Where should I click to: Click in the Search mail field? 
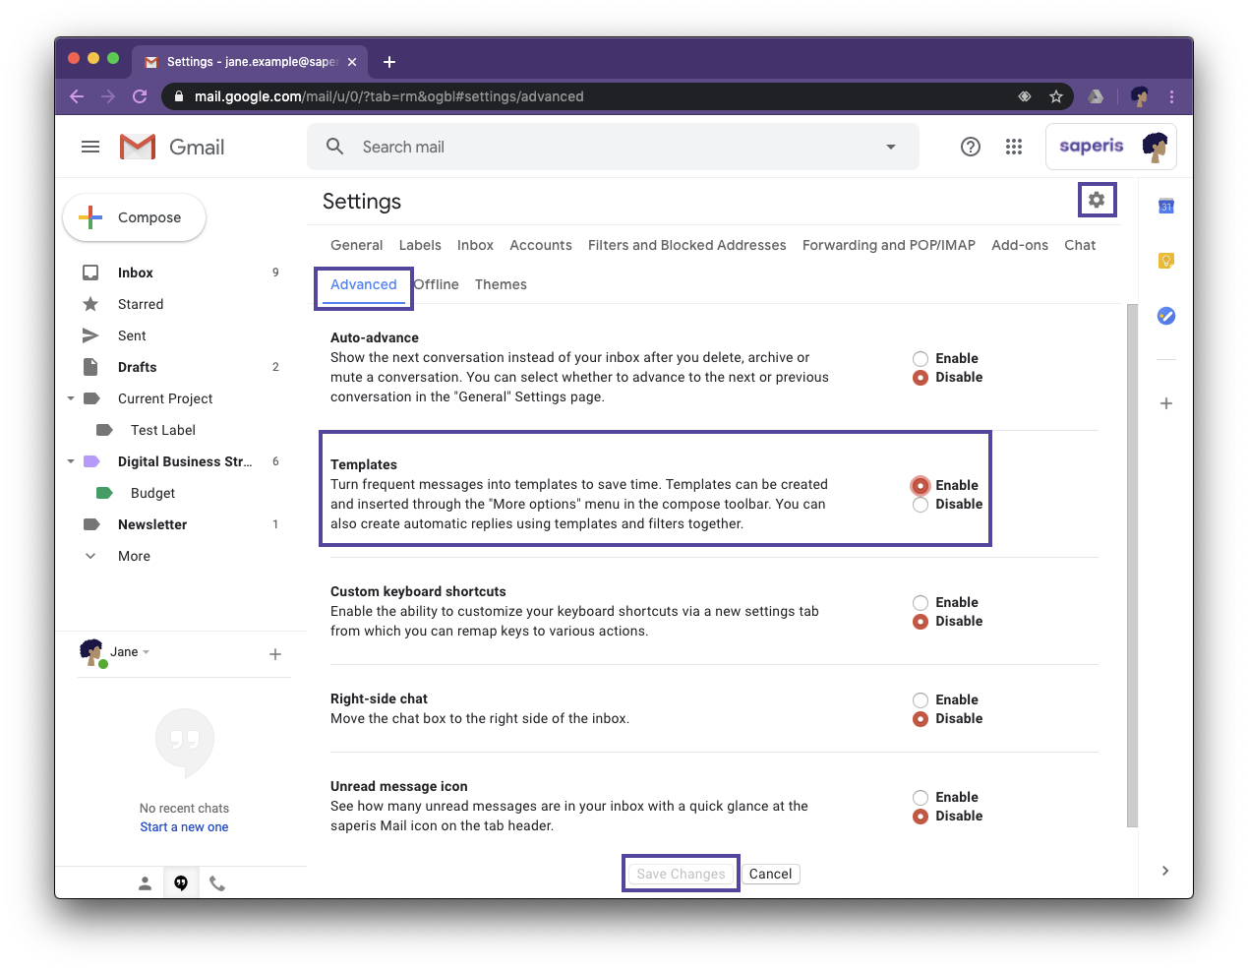click(x=613, y=147)
